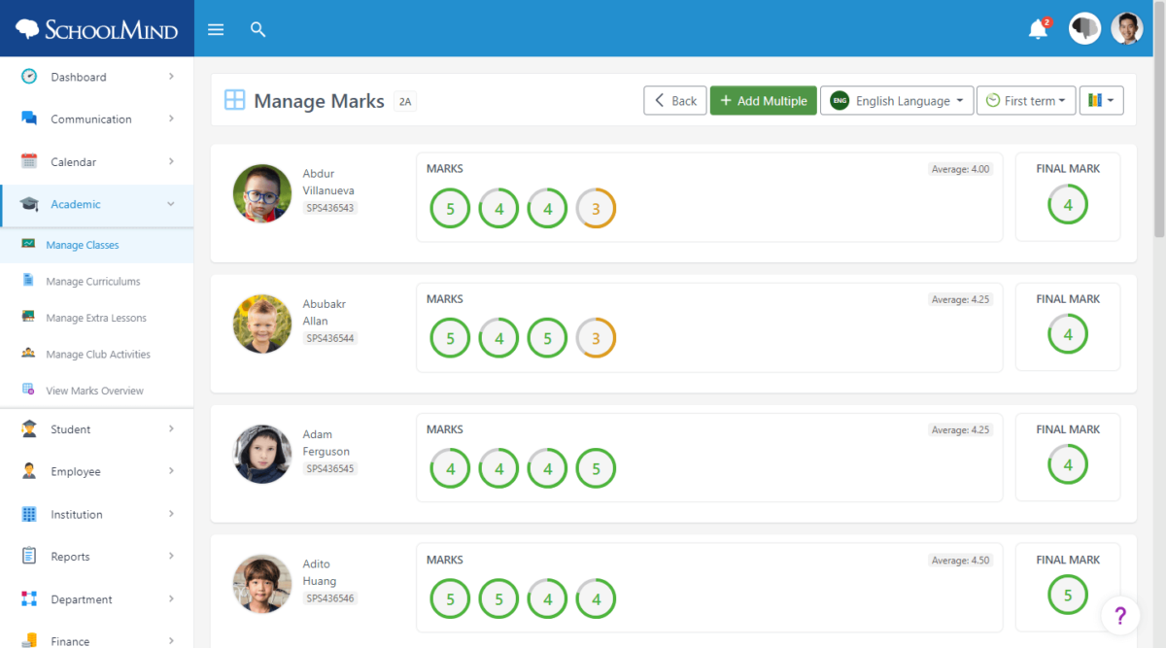The width and height of the screenshot is (1166, 648).
Task: Click the Add Multiple button
Action: (764, 101)
